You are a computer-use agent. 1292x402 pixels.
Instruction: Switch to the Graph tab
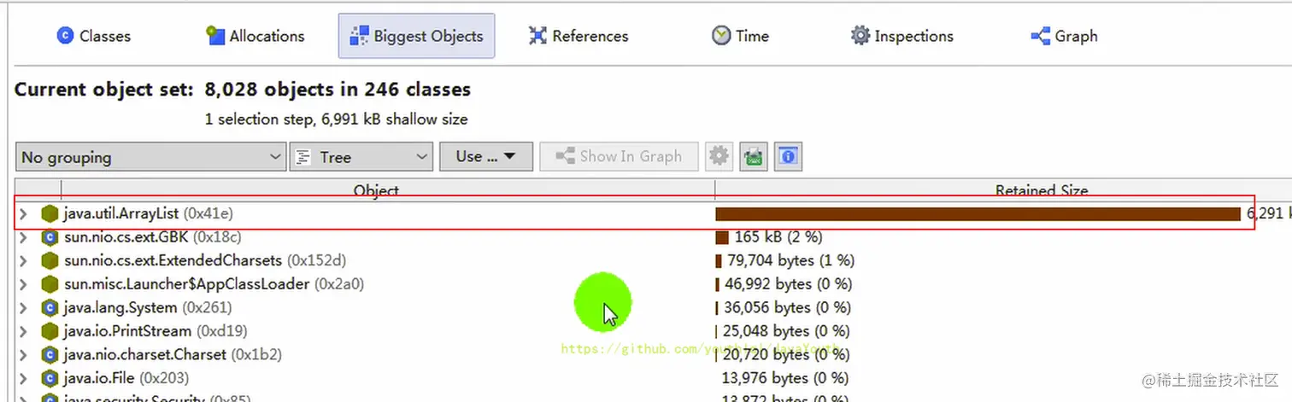point(1064,36)
